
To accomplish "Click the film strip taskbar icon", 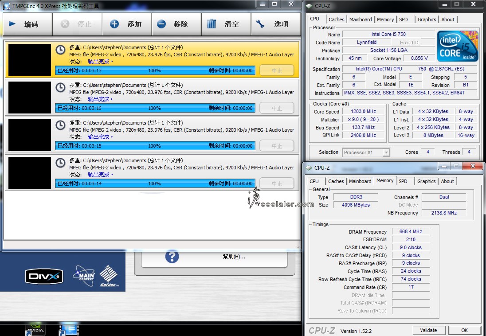I will point(69,330).
